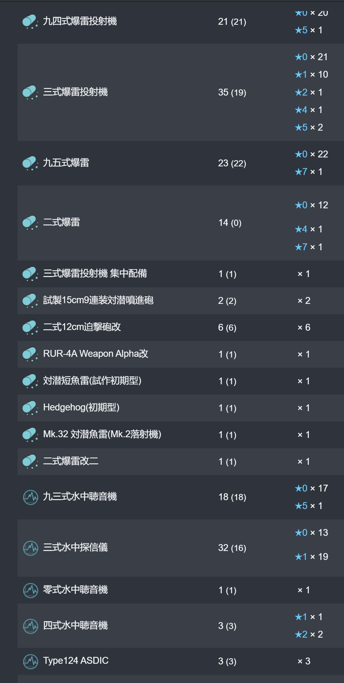The height and width of the screenshot is (683, 344).
Task: Click the 零式水中聴音機 equipment name
Action: 75,590
